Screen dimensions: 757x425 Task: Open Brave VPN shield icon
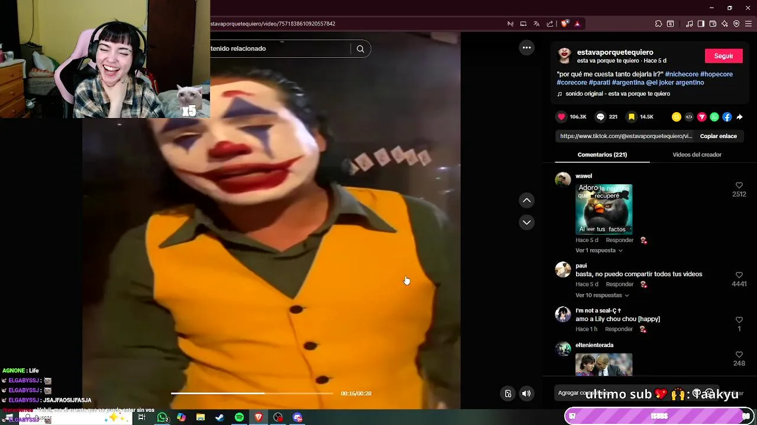736,24
